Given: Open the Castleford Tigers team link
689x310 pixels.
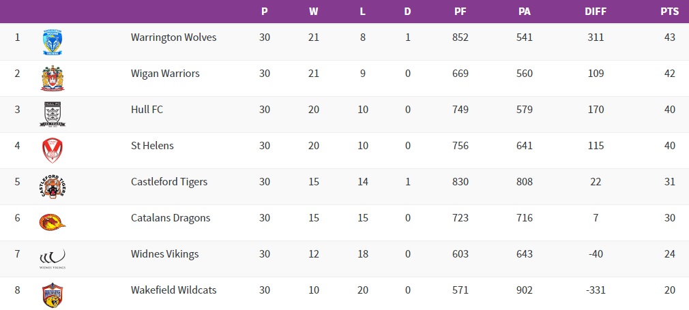Looking at the screenshot, I should [x=169, y=182].
